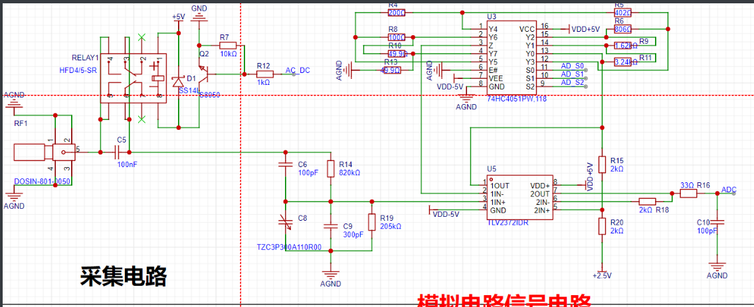Screen dimensions: 754x307
Task: Click the SS14L diode part name
Action: (x=187, y=90)
